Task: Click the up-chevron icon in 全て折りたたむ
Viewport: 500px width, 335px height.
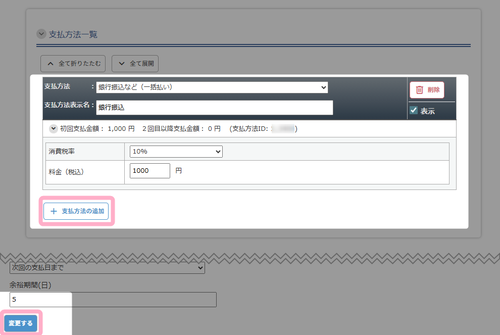Action: tap(50, 64)
